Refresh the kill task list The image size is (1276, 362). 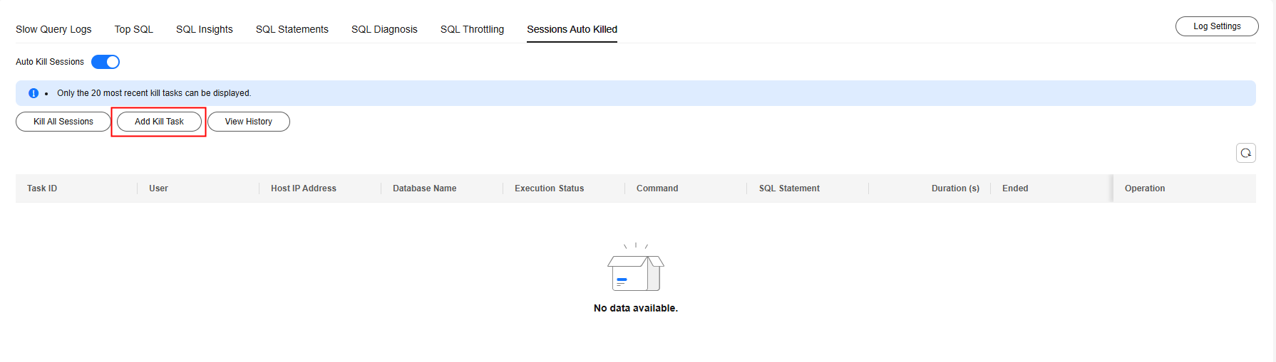click(1245, 153)
